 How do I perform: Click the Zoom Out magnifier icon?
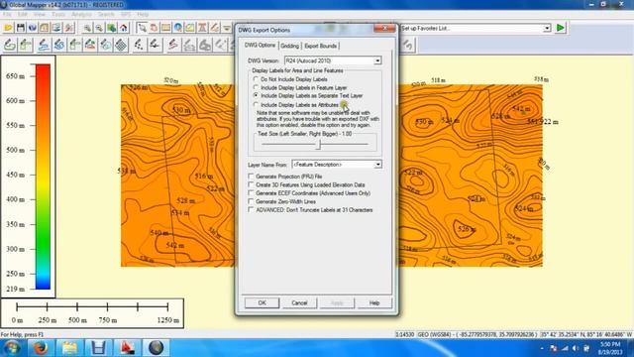click(x=99, y=28)
